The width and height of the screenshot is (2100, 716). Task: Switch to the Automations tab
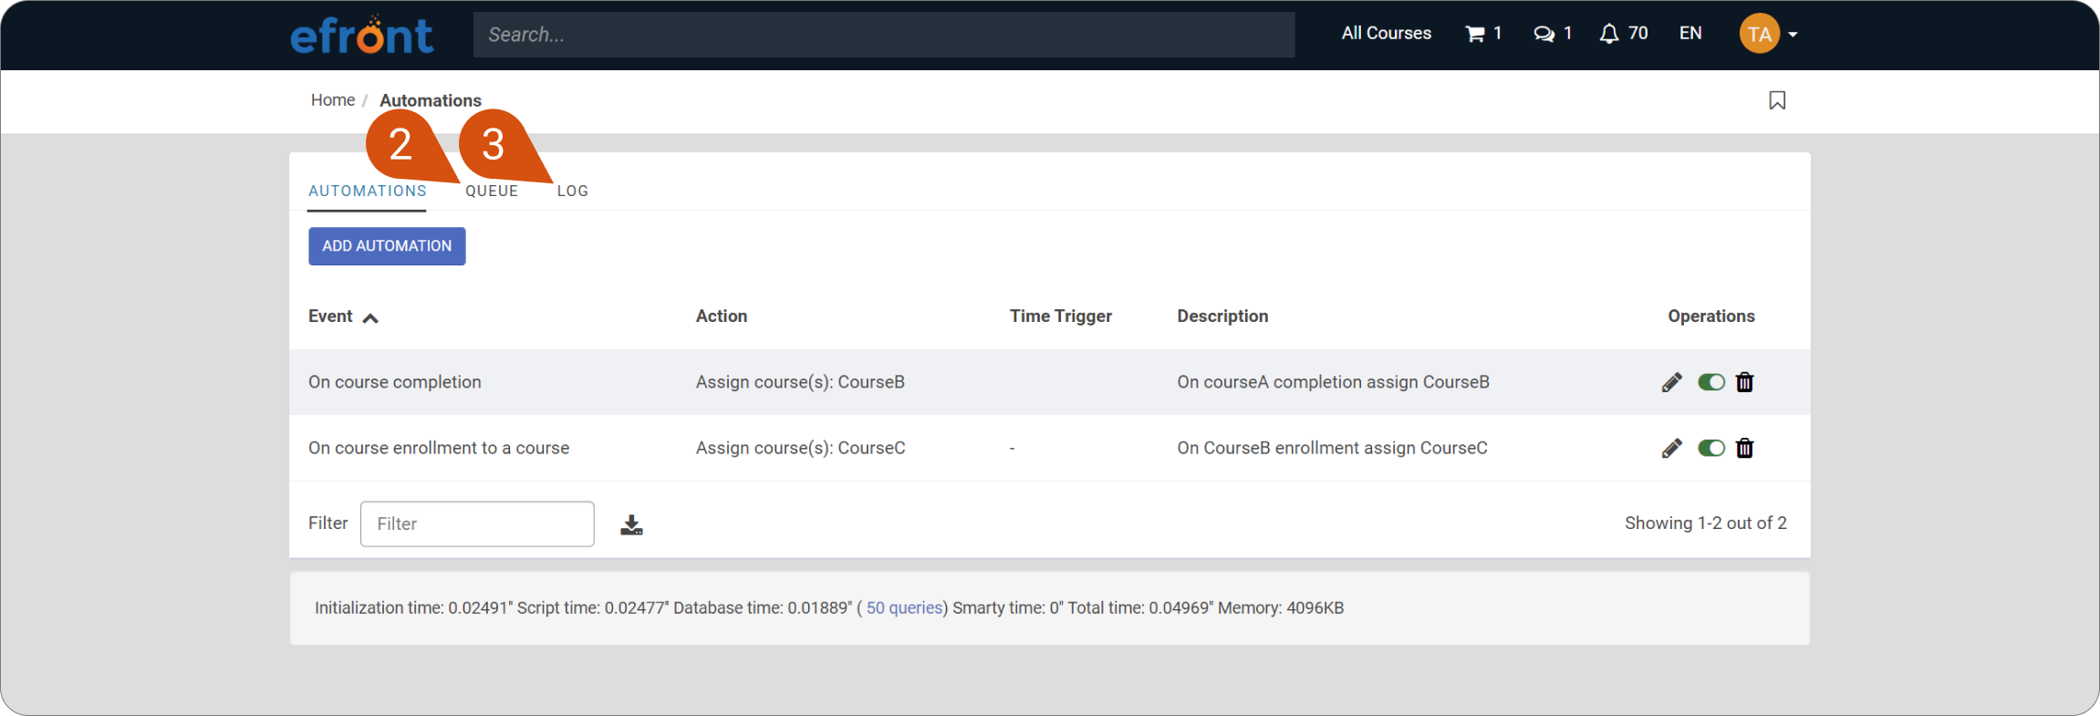coord(367,191)
